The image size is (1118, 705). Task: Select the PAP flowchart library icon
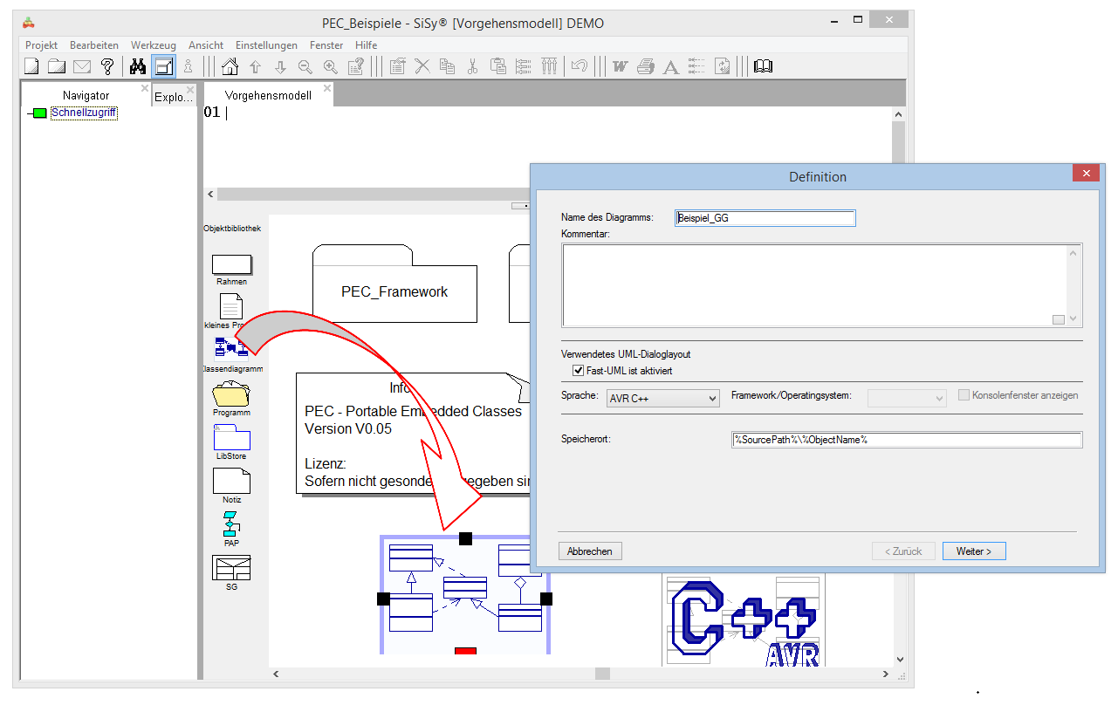coord(231,524)
